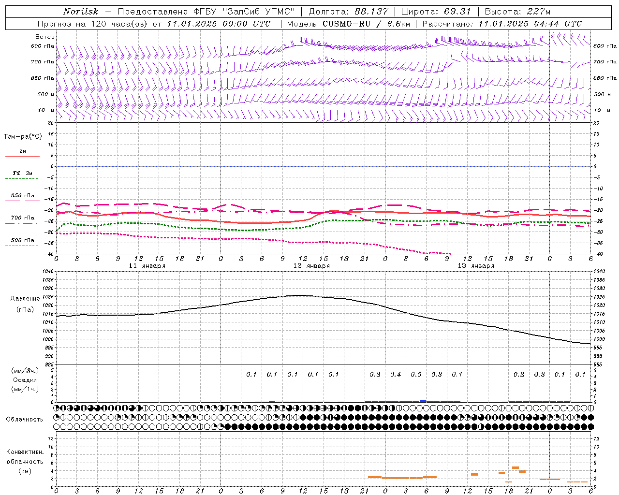Click the Широта: 69.31 value
The width and height of the screenshot is (619, 495).
click(436, 12)
